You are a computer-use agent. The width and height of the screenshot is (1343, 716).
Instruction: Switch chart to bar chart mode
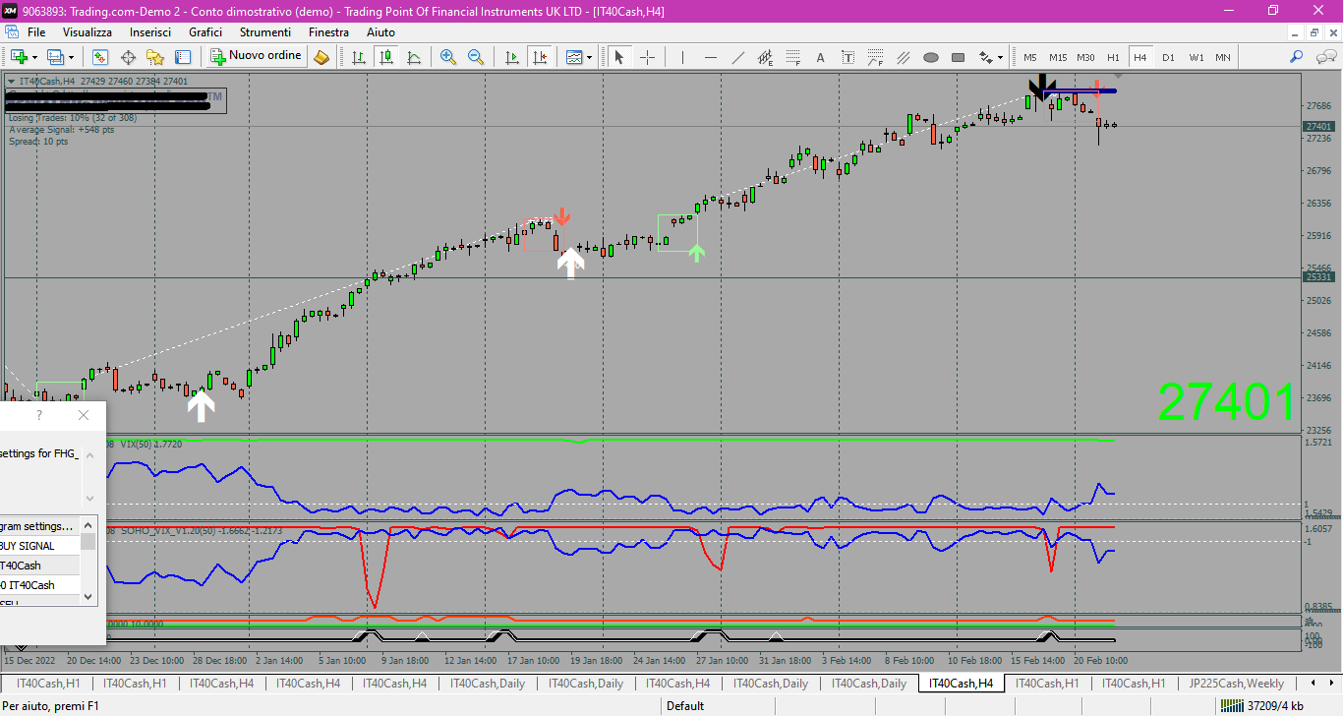359,57
